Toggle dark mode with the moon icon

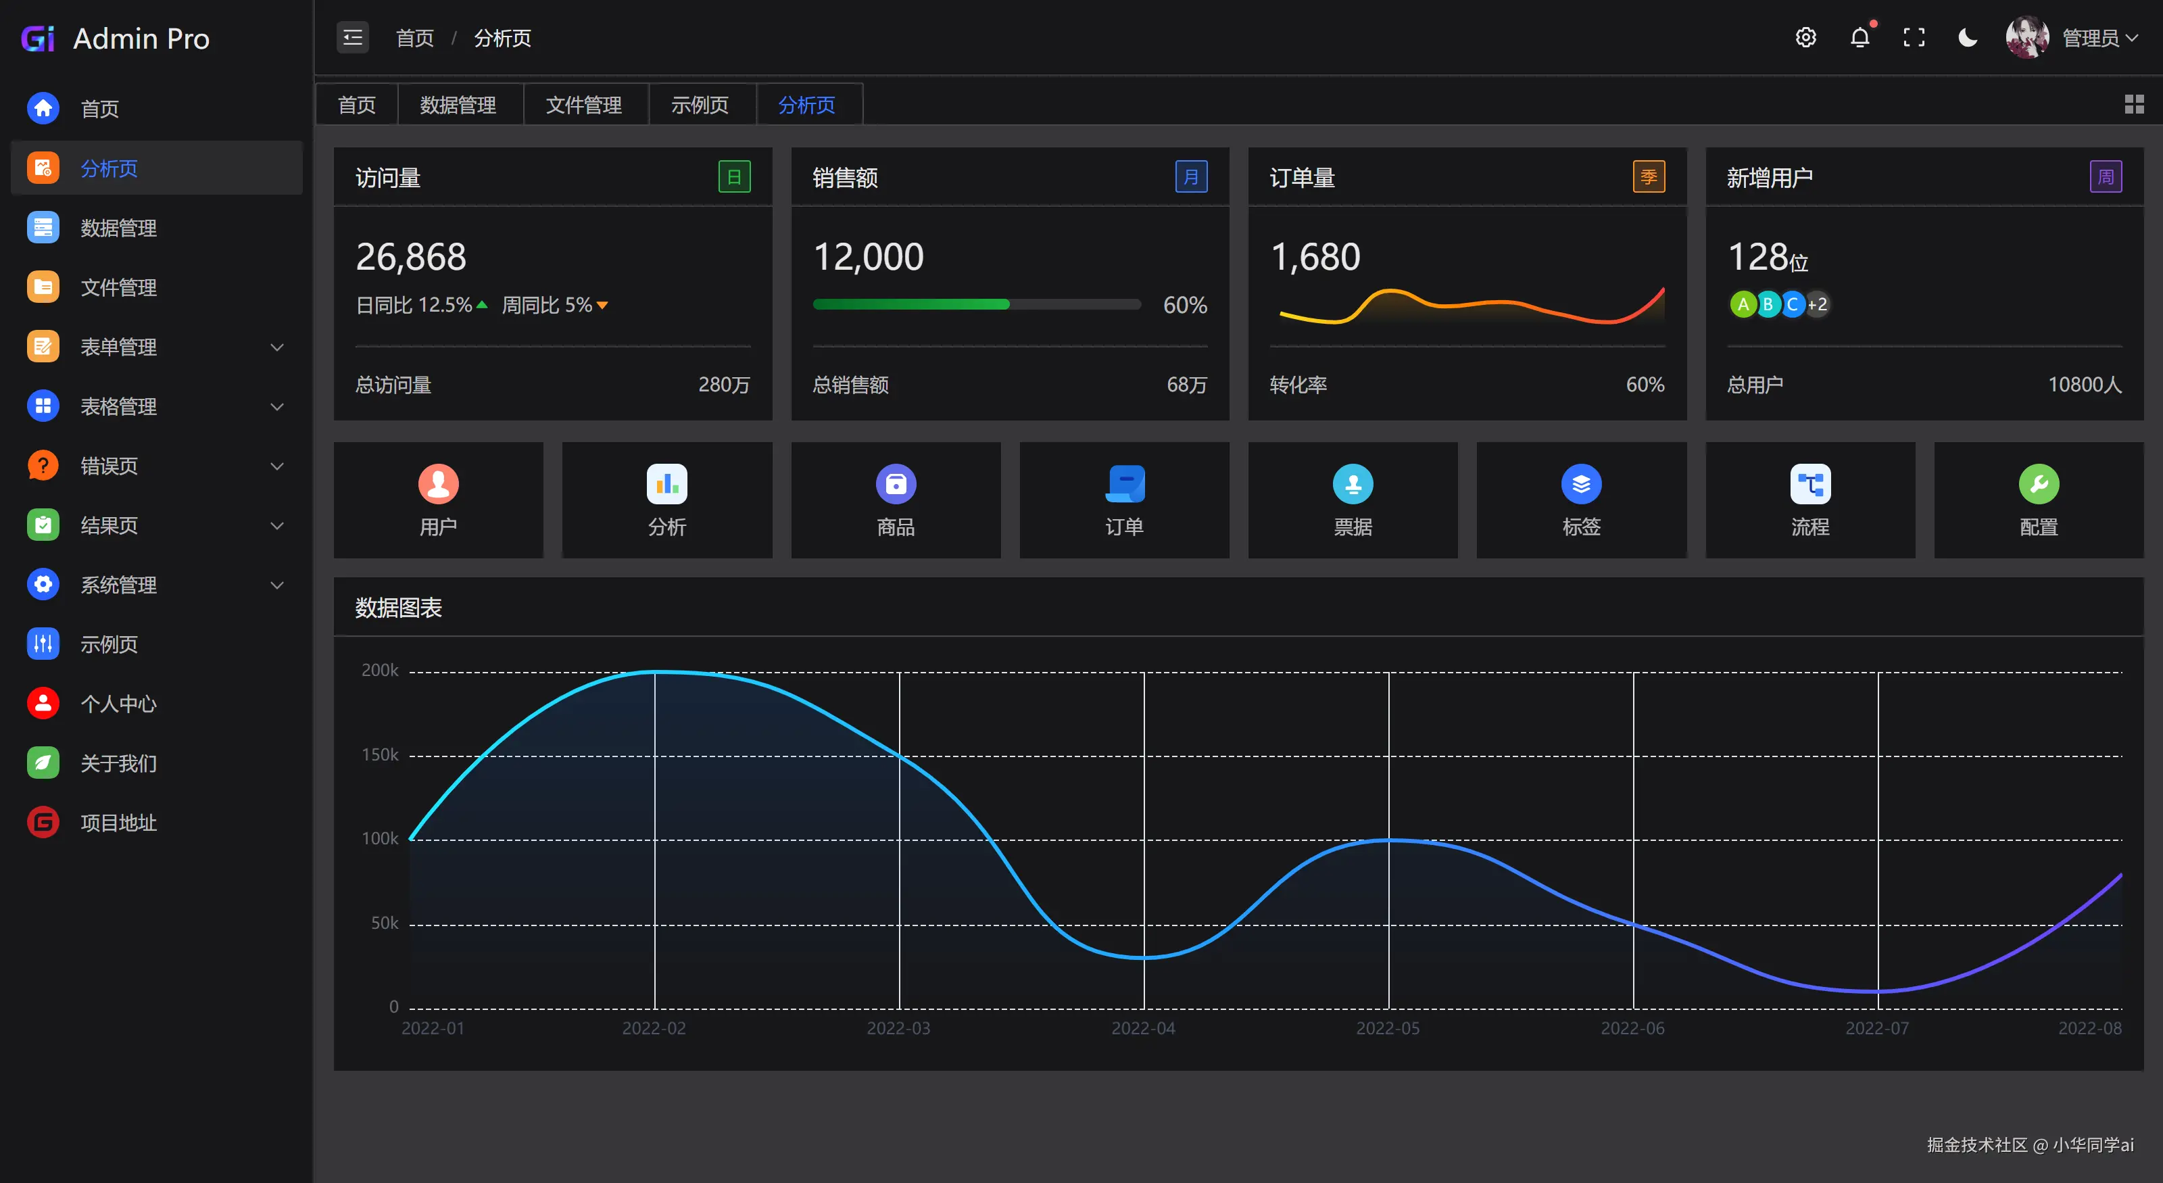tap(1968, 38)
